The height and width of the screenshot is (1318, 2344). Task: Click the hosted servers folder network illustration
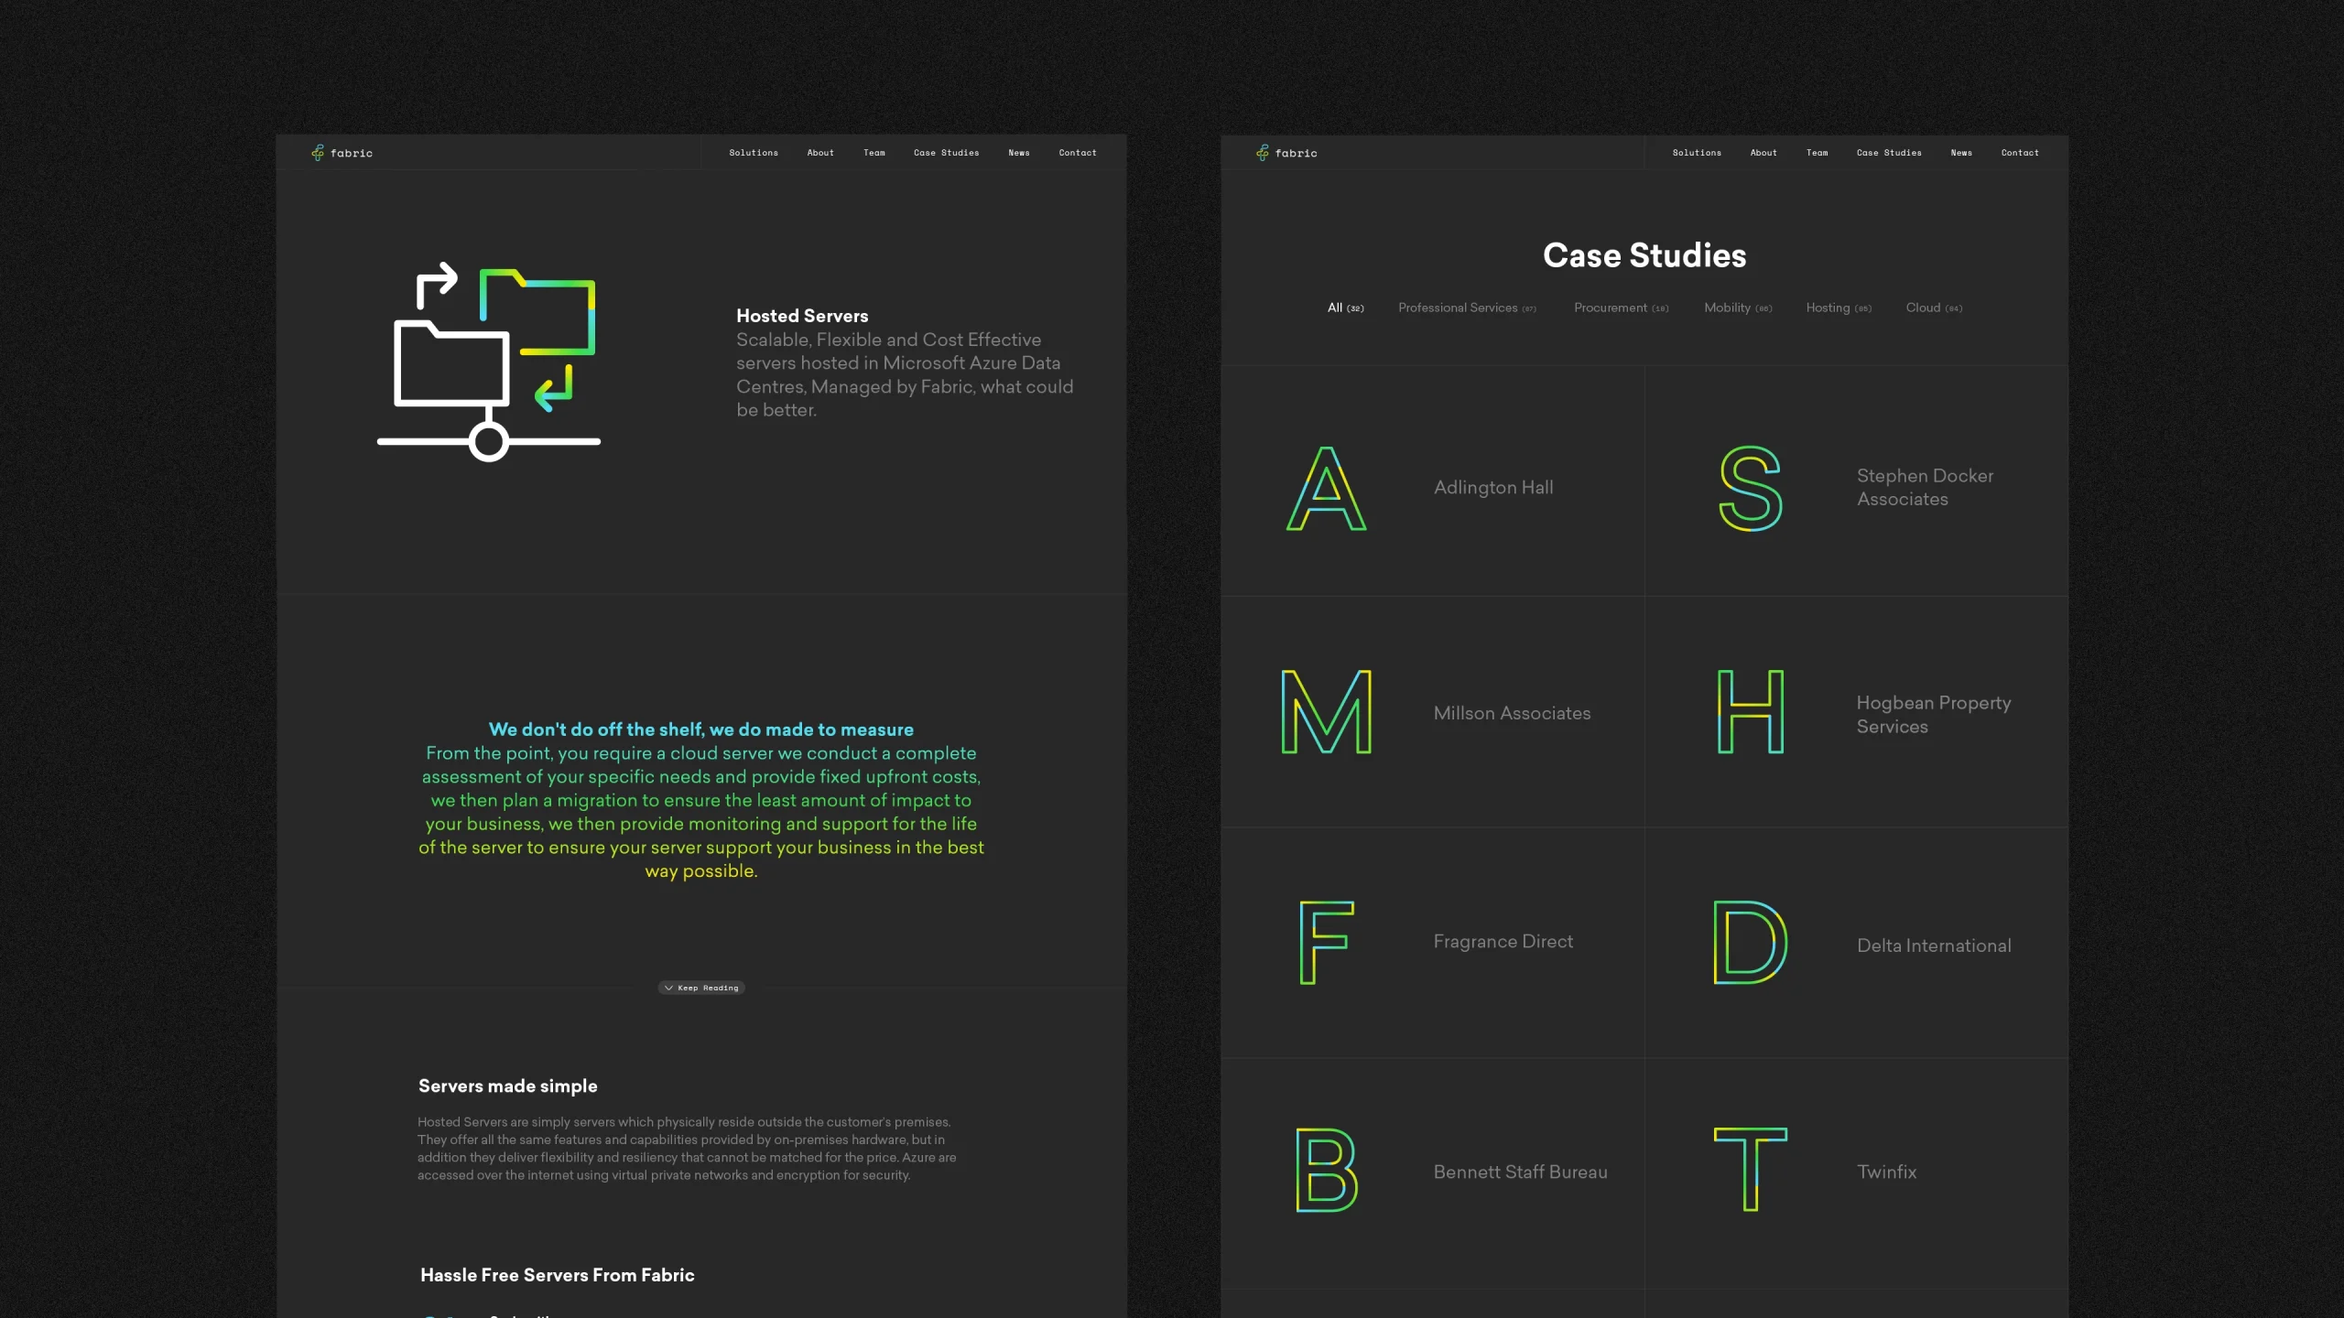[489, 362]
